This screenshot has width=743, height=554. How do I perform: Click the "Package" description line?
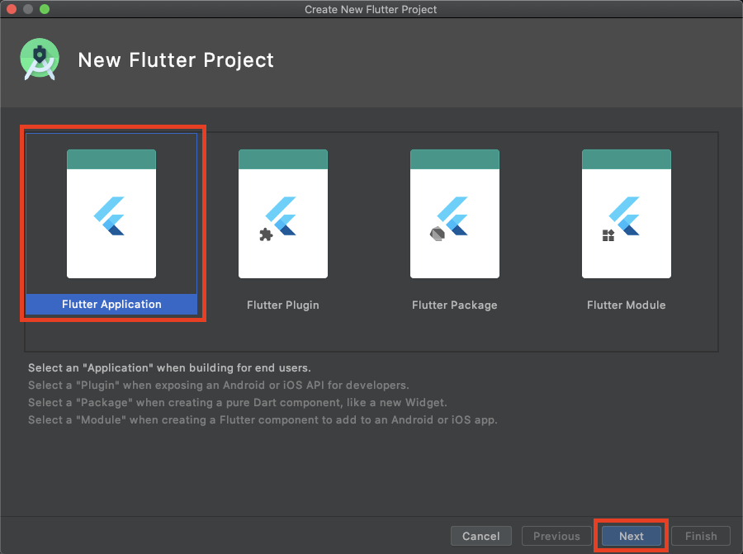click(x=238, y=403)
